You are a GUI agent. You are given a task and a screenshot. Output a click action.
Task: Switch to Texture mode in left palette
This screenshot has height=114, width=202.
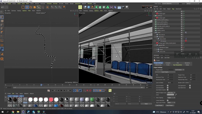click(x=2, y=21)
